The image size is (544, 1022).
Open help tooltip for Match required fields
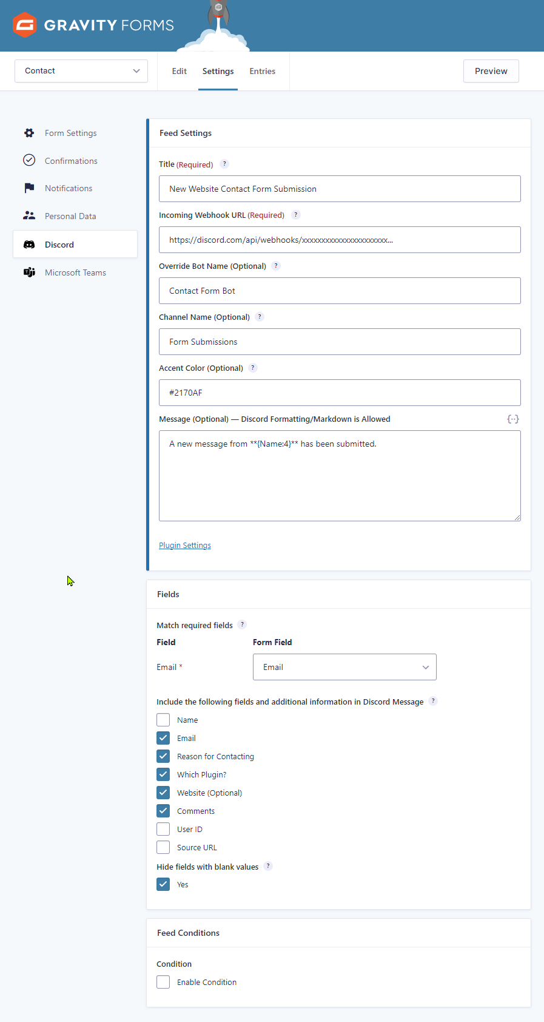(x=242, y=624)
